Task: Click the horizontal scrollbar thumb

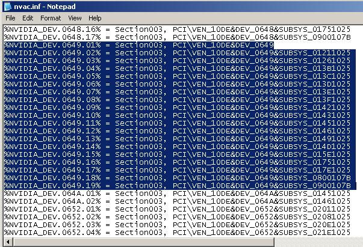Action: coord(143,242)
